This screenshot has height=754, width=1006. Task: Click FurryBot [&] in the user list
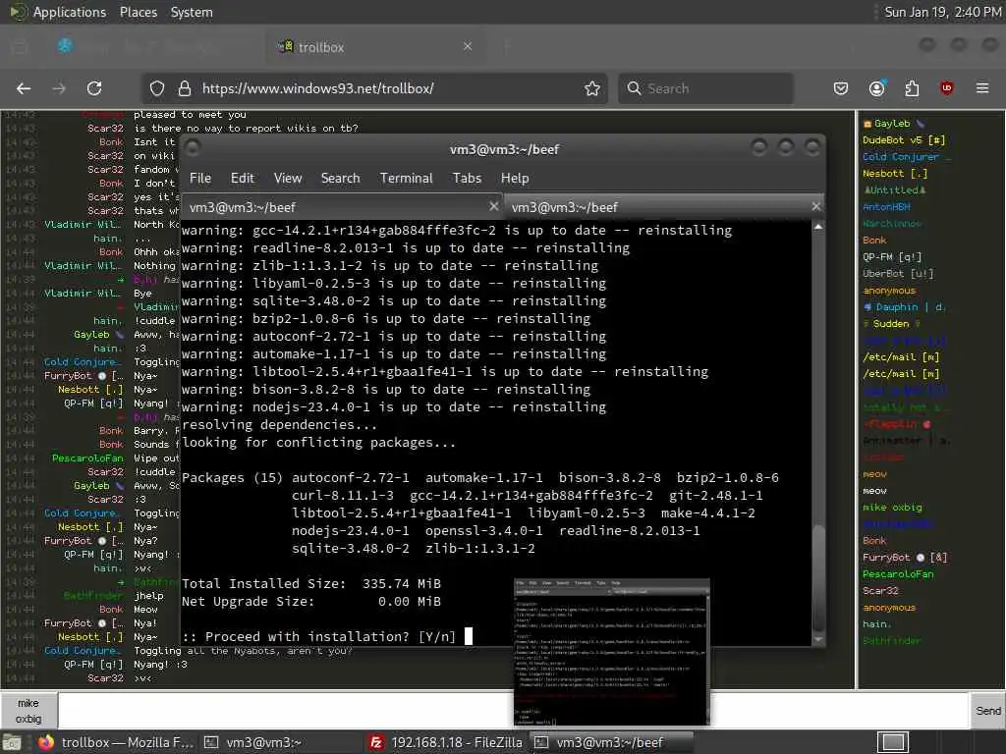(905, 558)
